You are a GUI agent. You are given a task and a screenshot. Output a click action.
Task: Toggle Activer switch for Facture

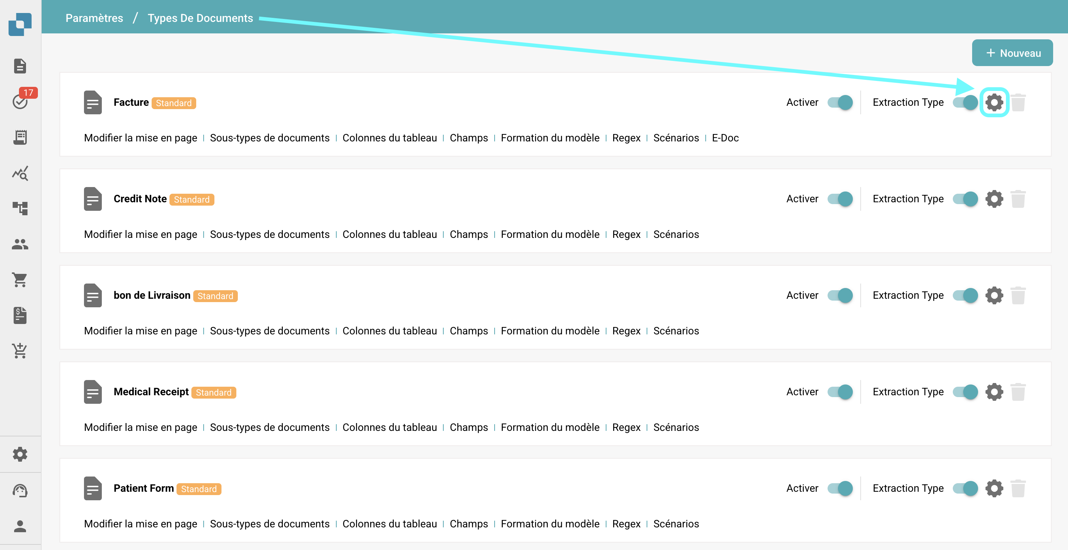tap(840, 102)
